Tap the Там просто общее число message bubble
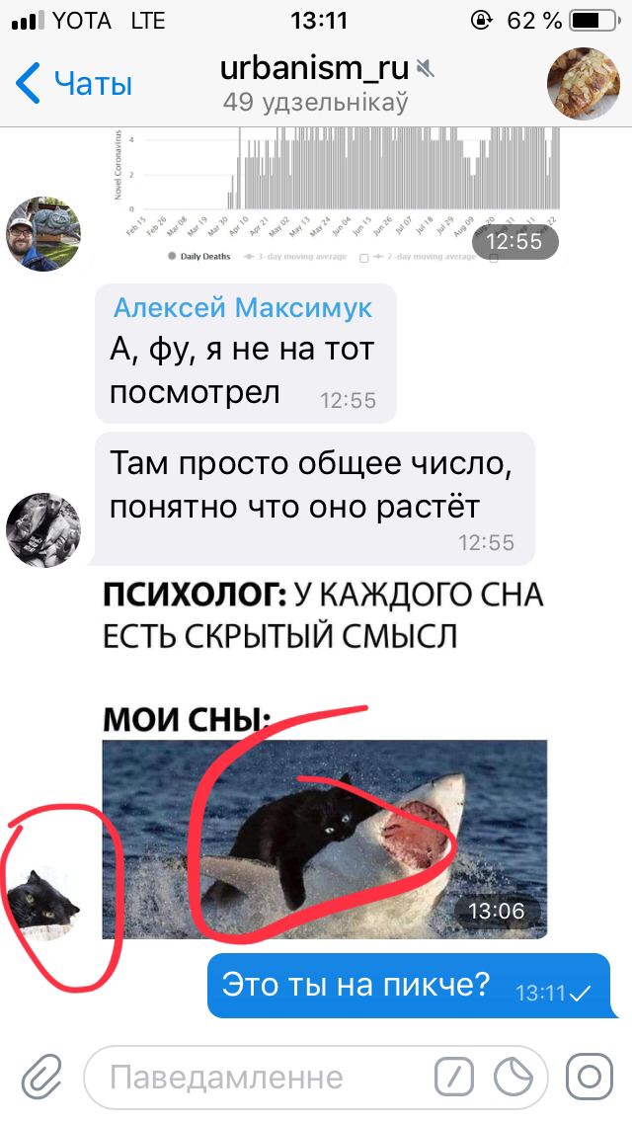 (315, 499)
